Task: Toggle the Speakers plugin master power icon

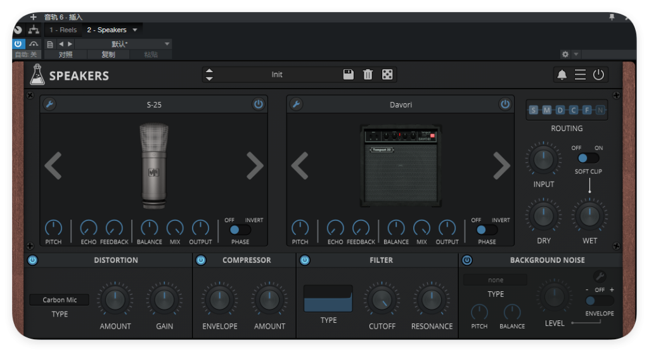Action: (x=598, y=75)
